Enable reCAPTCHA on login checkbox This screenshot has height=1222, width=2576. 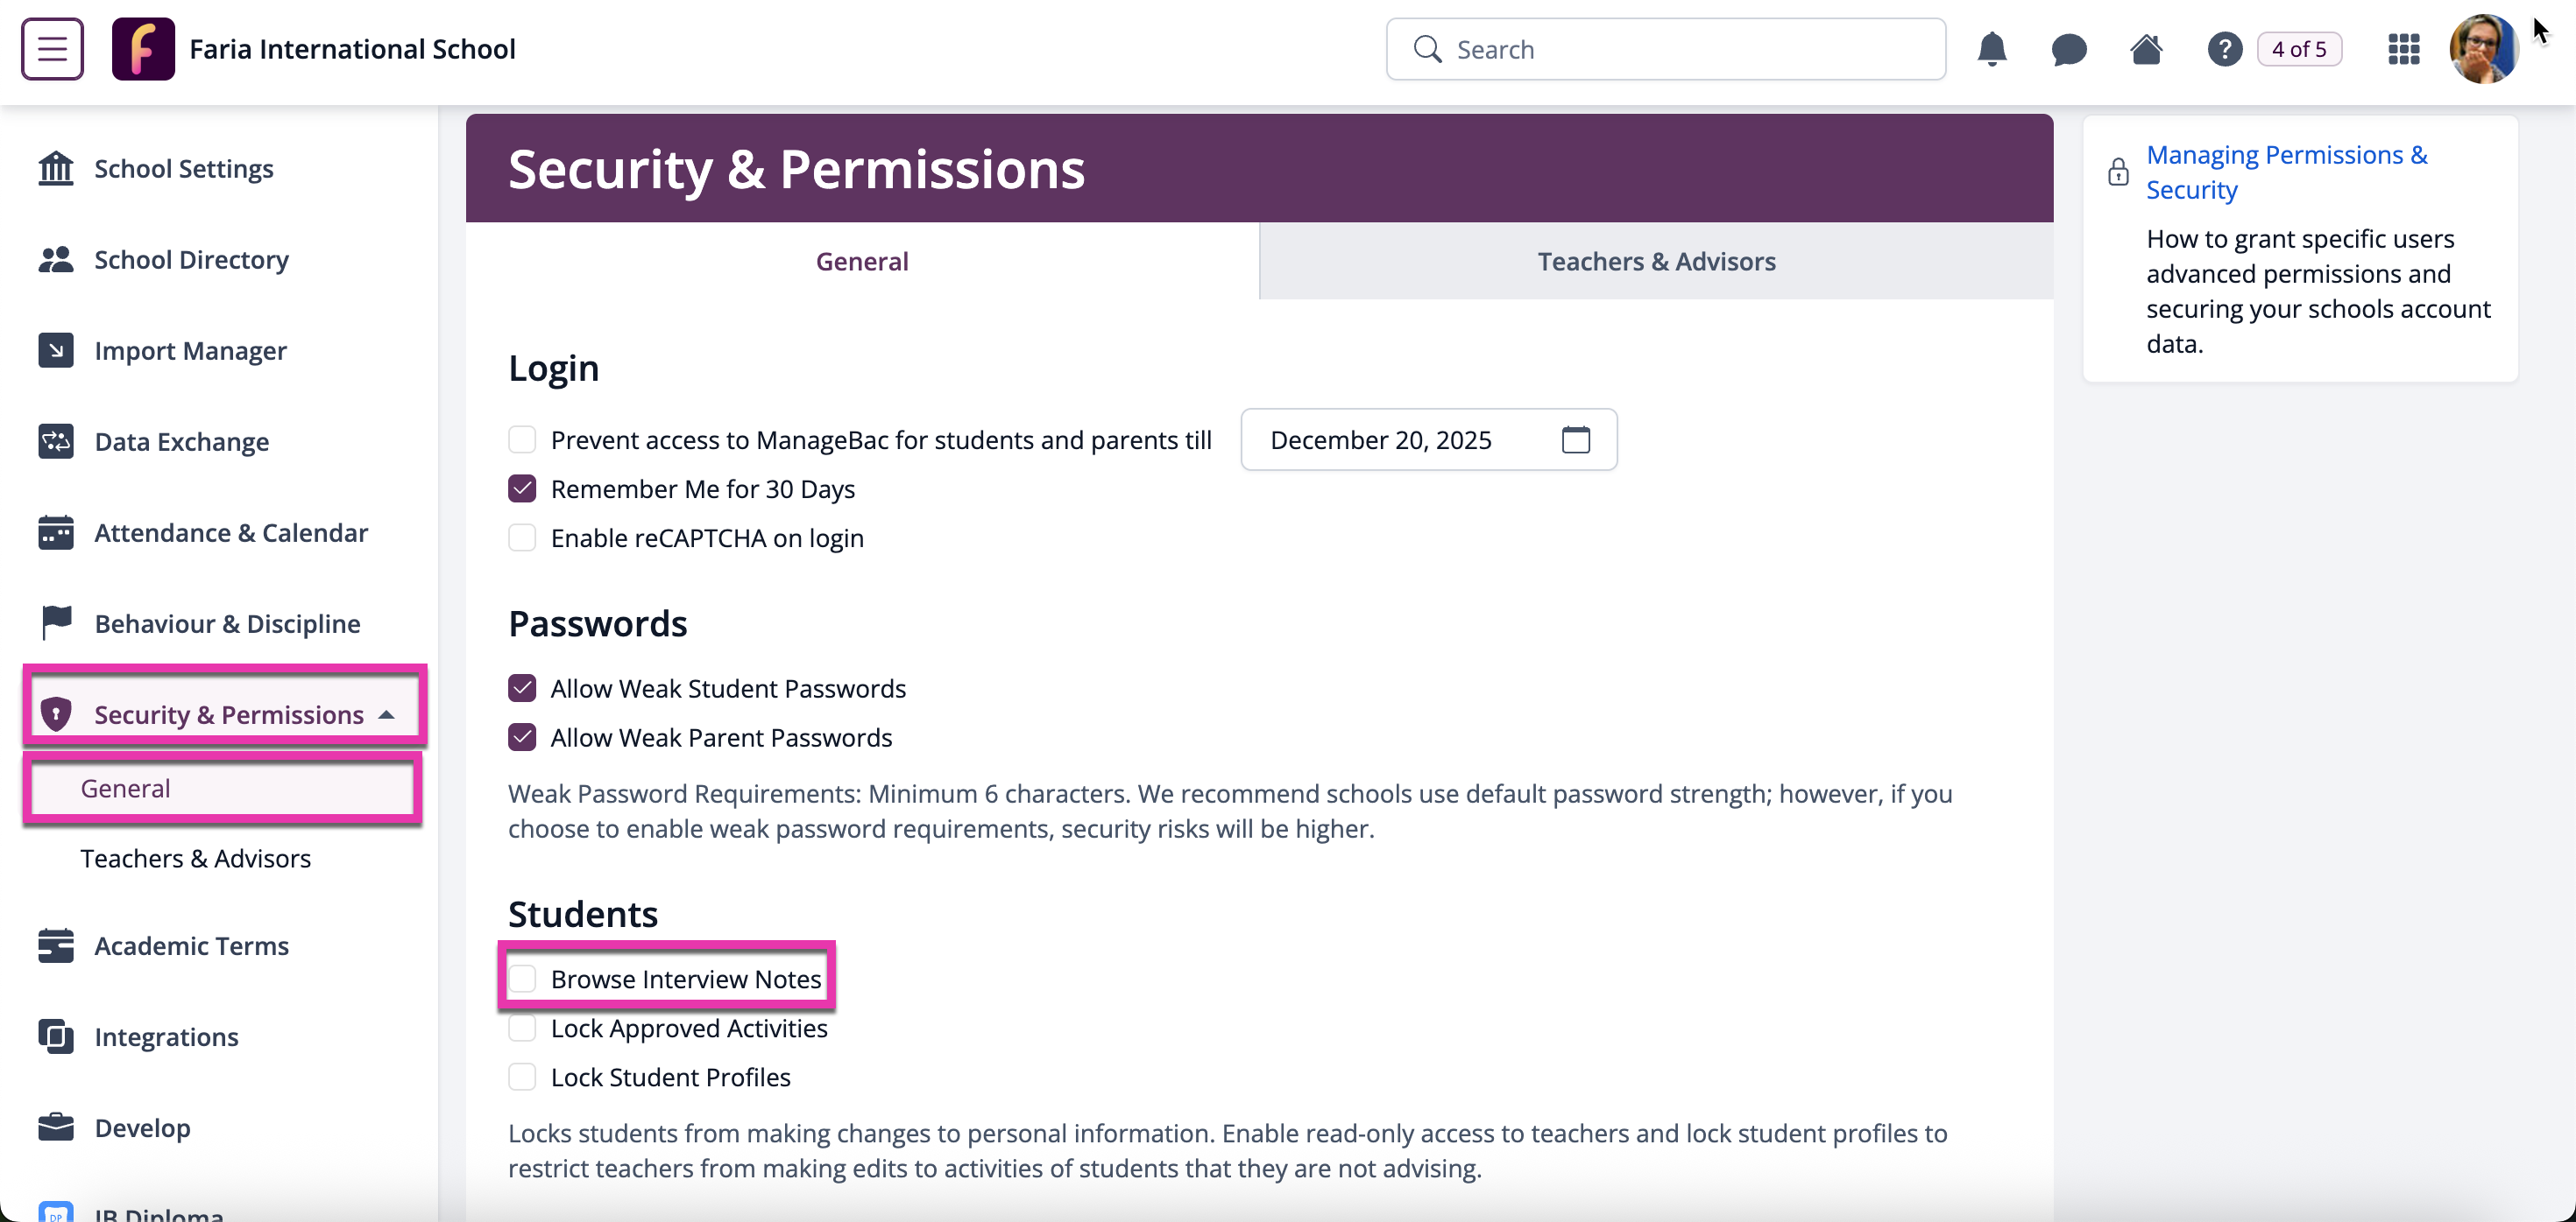522,537
